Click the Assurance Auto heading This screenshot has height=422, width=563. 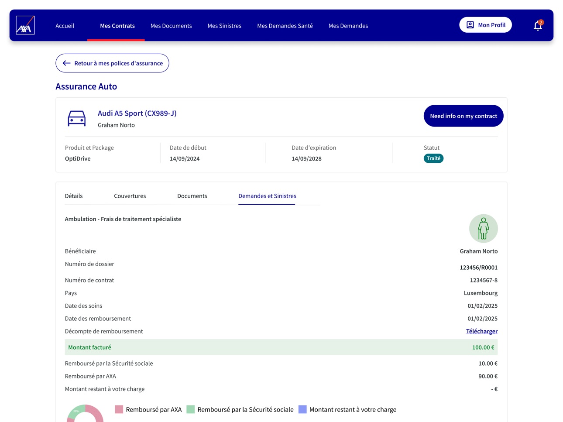(x=86, y=86)
